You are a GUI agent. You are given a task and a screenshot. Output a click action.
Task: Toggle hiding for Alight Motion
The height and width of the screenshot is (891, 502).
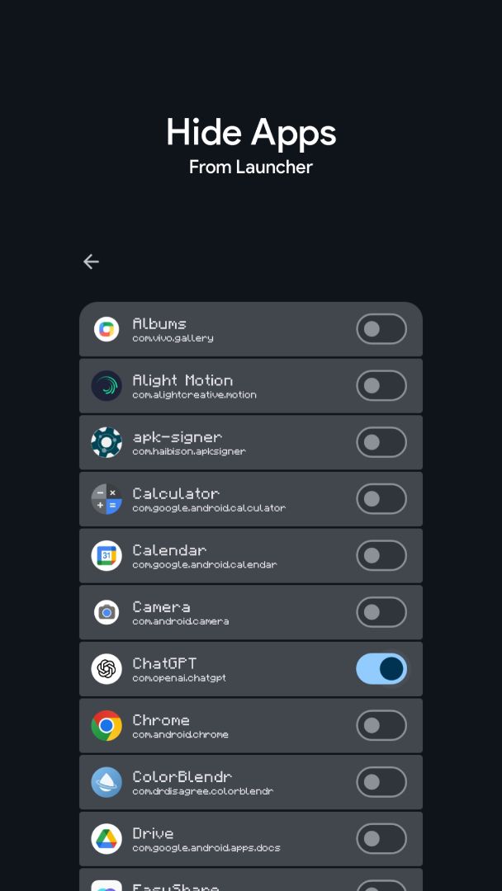381,386
